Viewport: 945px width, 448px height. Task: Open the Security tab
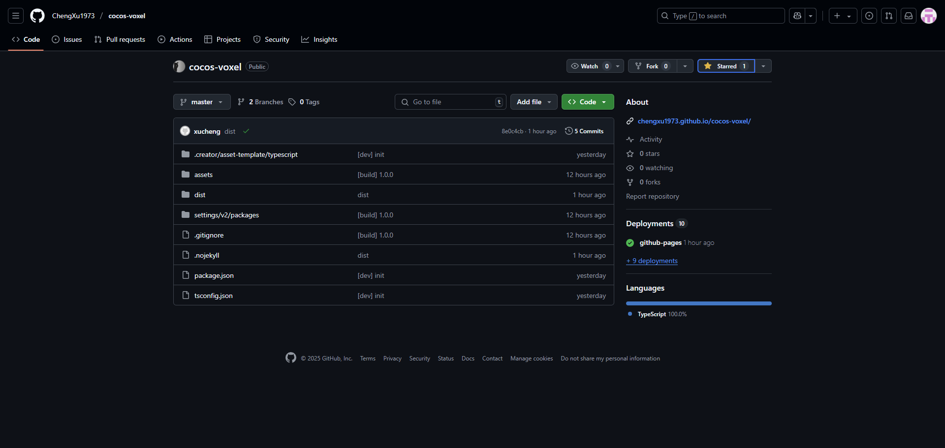tap(271, 39)
